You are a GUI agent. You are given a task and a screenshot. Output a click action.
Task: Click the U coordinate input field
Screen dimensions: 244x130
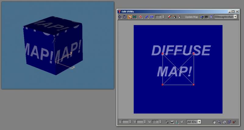pyautogui.click(x=125, y=122)
